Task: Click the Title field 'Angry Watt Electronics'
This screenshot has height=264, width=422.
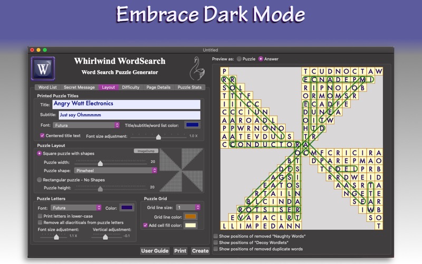Action: click(x=126, y=104)
